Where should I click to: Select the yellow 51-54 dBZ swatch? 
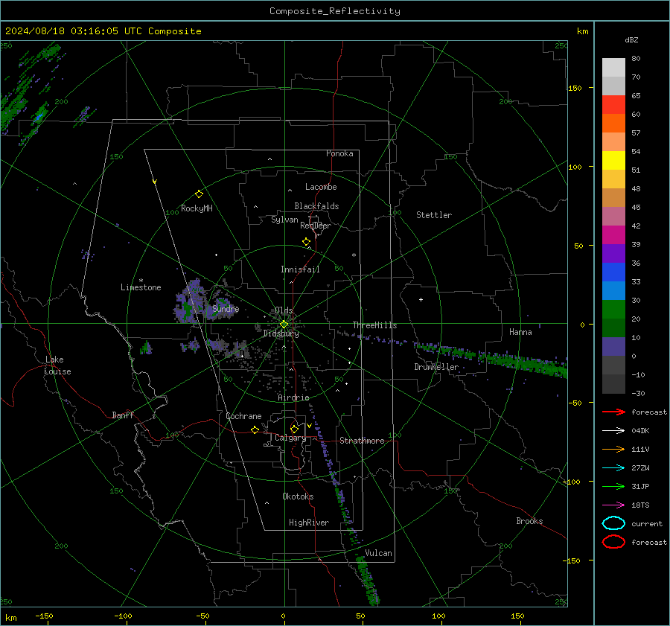[x=613, y=161]
